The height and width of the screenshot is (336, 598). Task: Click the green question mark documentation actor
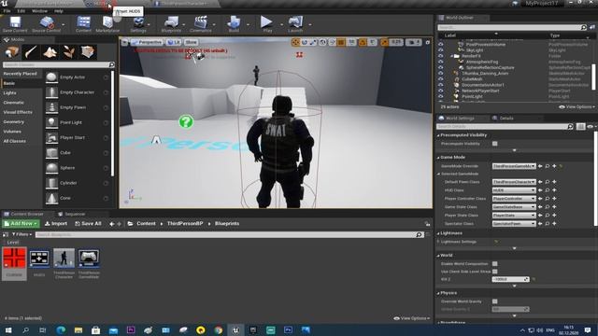pyautogui.click(x=186, y=121)
